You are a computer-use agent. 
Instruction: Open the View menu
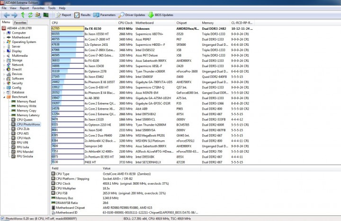tap(13, 8)
